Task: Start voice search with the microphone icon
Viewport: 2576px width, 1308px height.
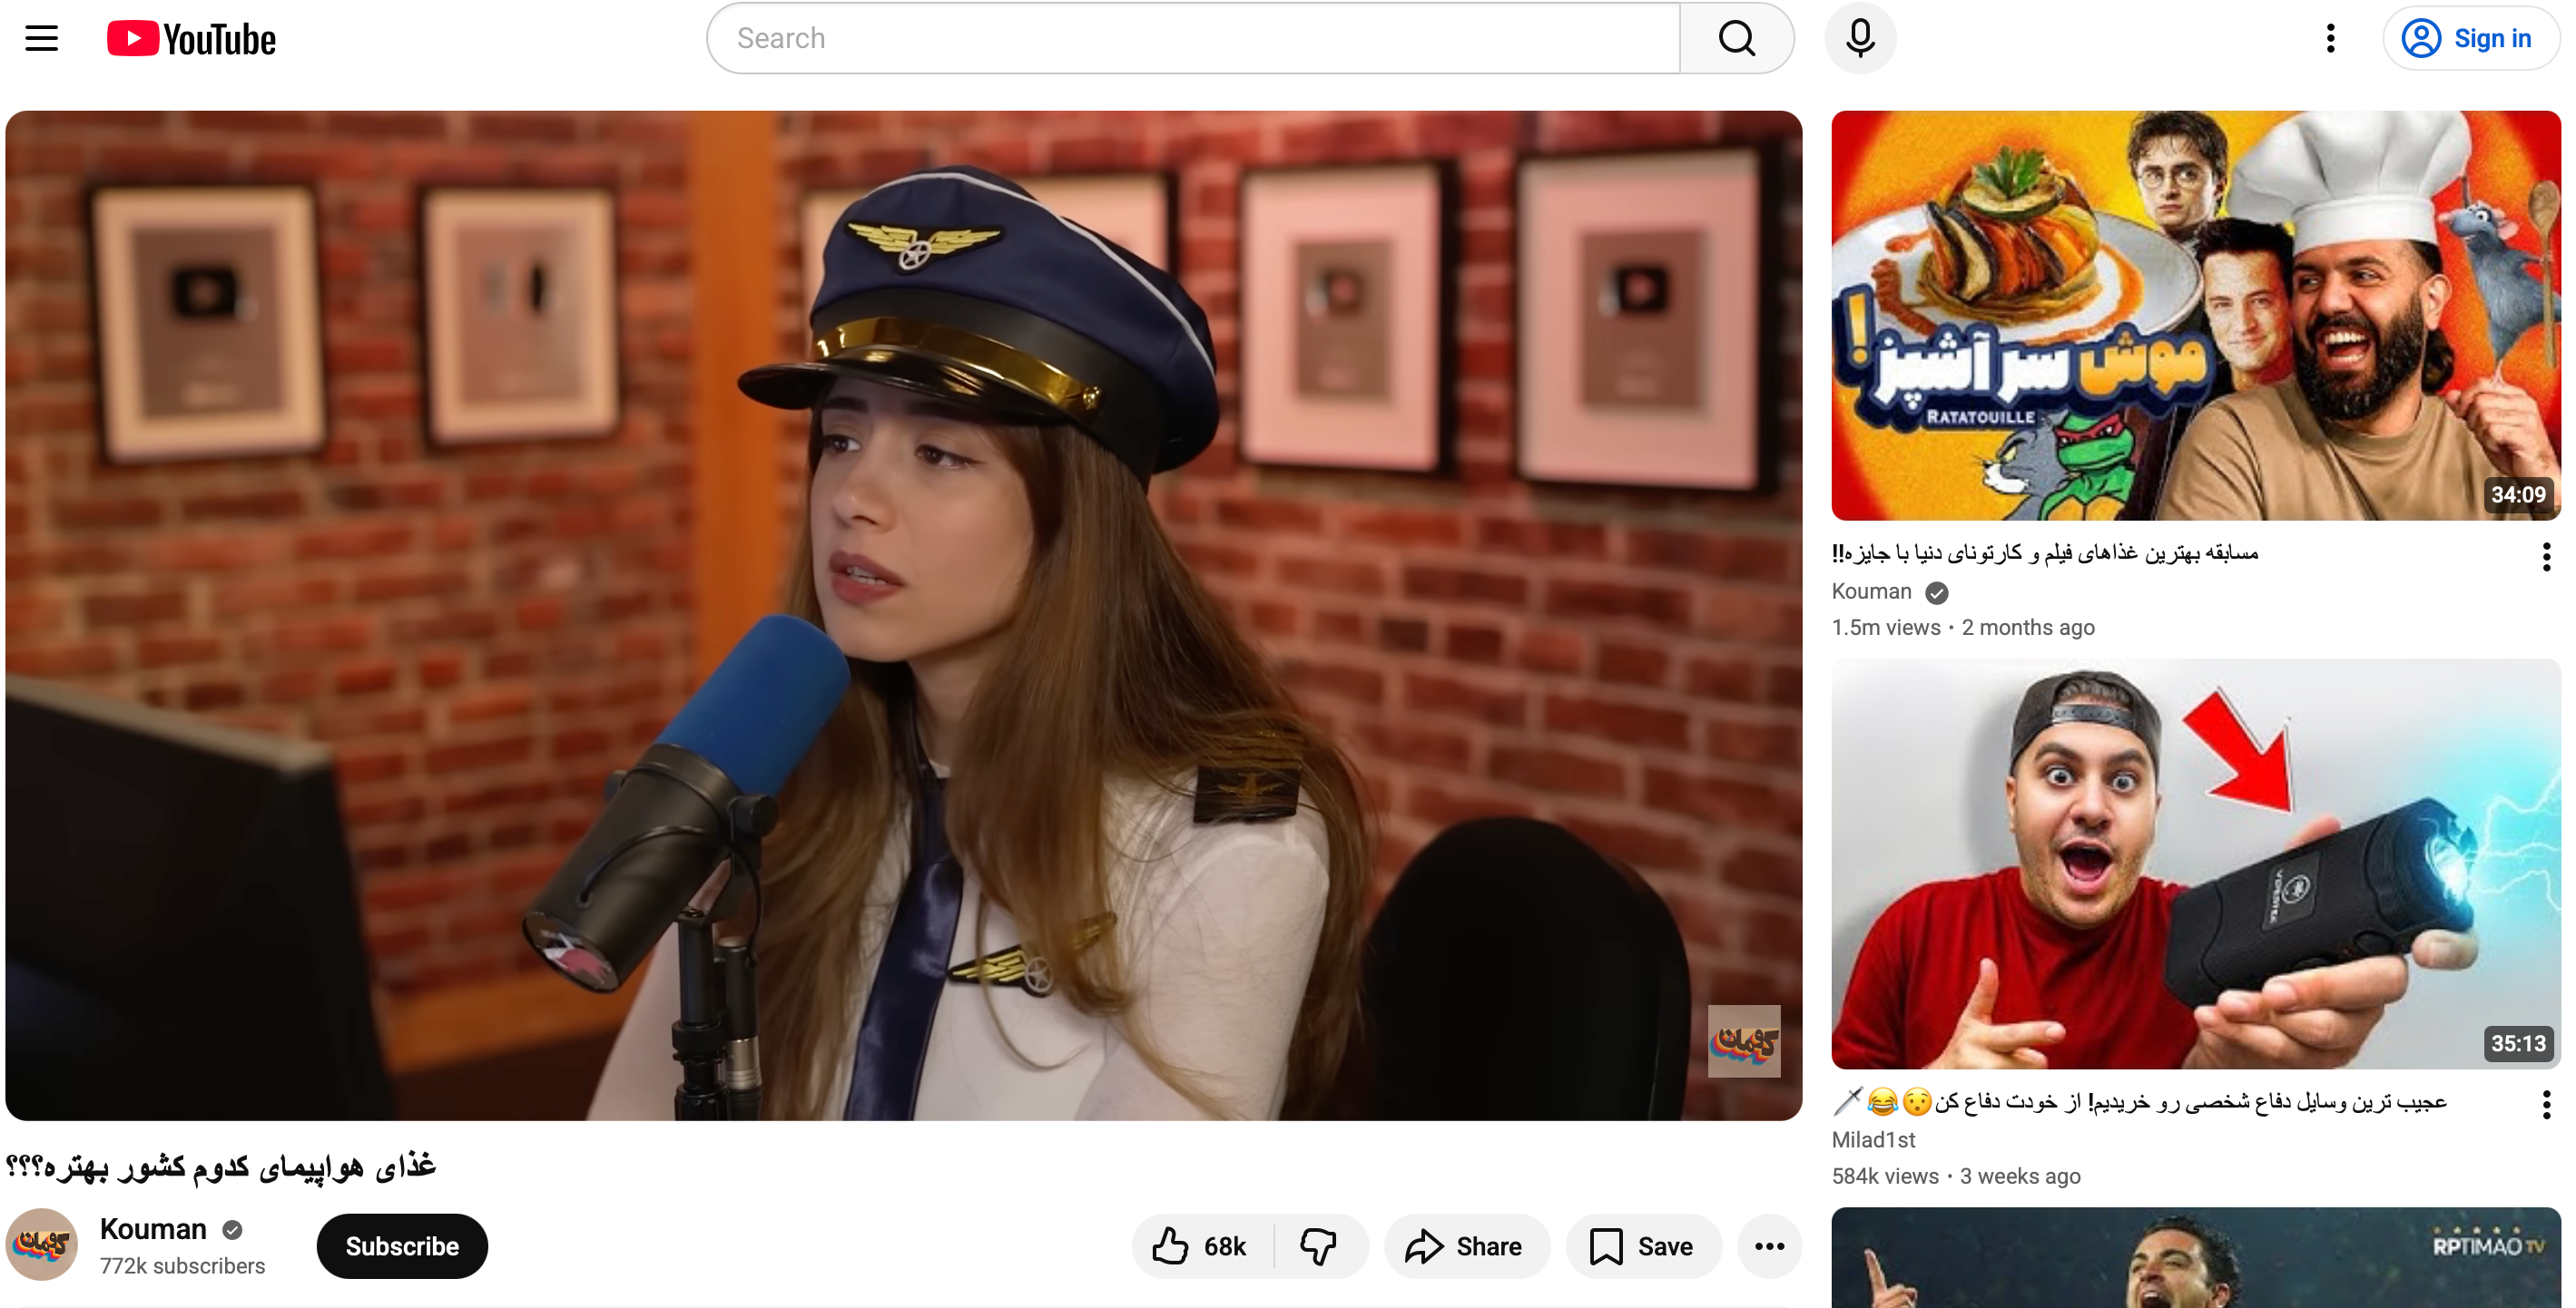Action: (x=1859, y=38)
